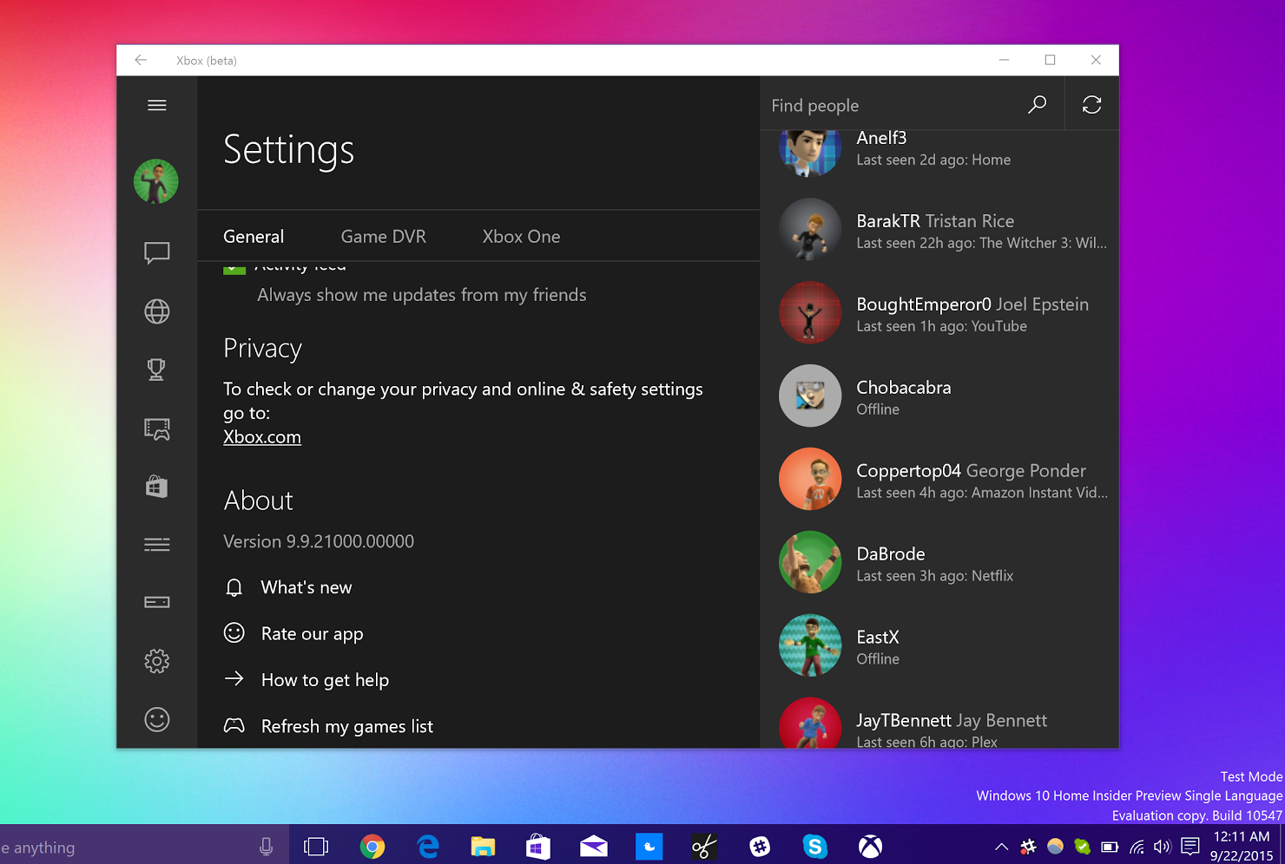Select the Achievements trophy icon

[157, 369]
